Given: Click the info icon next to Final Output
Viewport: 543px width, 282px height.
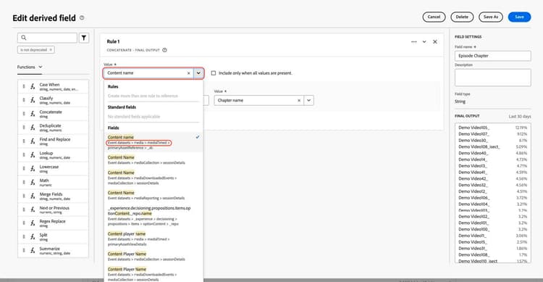Looking at the screenshot, I should point(164,50).
